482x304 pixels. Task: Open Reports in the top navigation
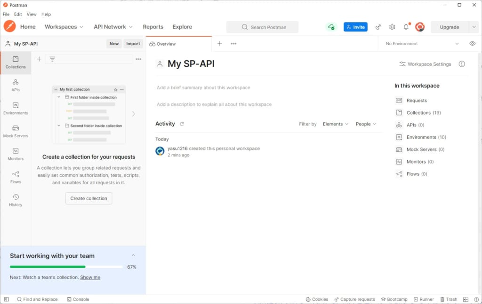click(x=153, y=27)
